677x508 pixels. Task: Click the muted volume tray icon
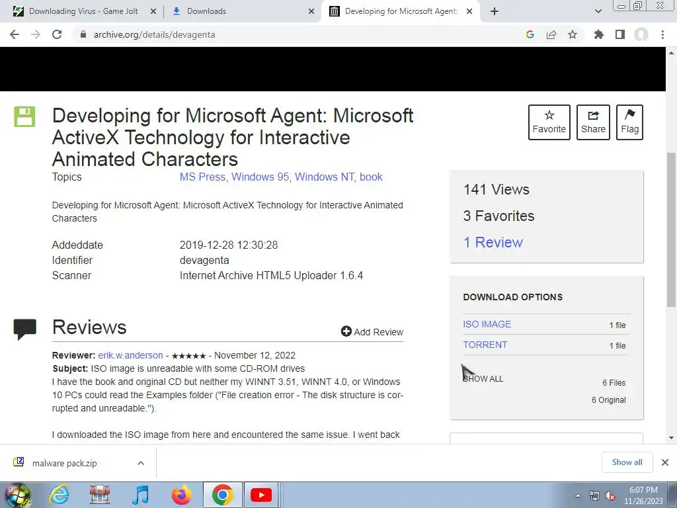pos(610,496)
